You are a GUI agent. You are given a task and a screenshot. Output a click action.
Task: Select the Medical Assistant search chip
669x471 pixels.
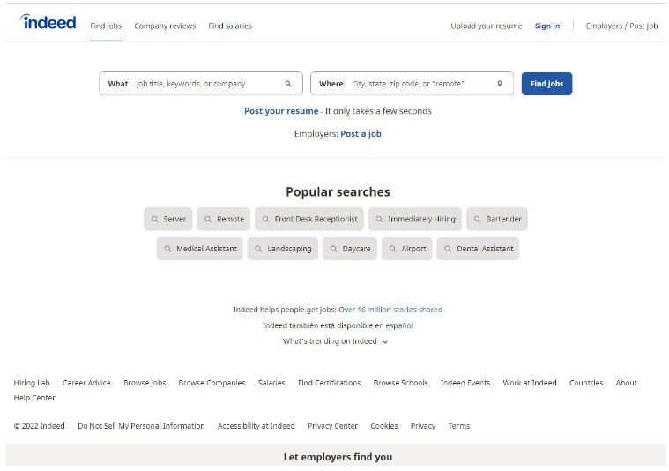(200, 249)
